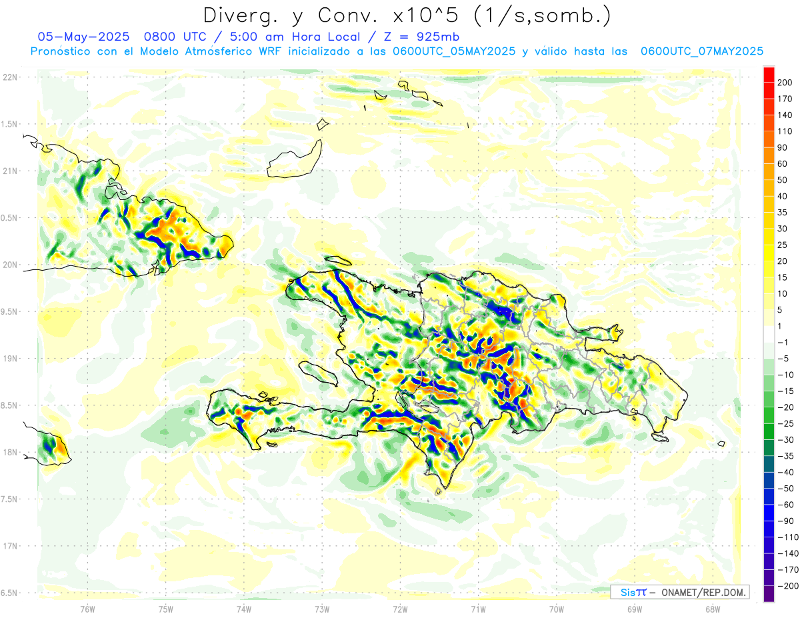Click the positive '50' colorbar label
Image resolution: width=800 pixels, height=618 pixels.
(783, 180)
